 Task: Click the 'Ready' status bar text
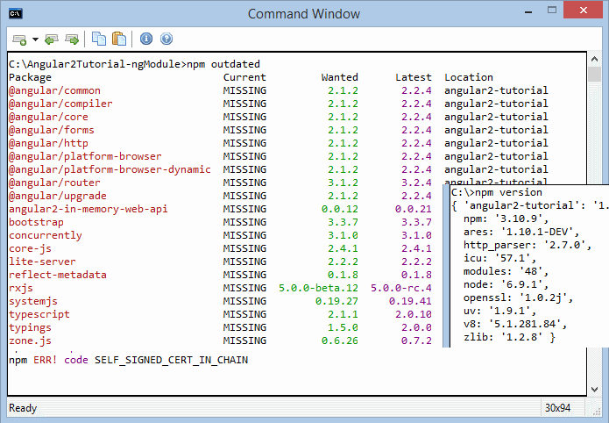23,408
